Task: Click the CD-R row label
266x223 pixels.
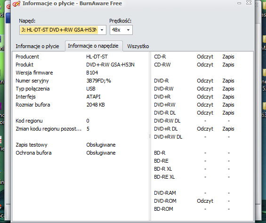Action: point(160,57)
